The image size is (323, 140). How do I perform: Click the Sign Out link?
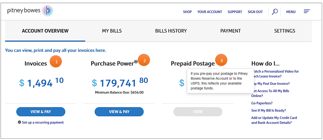[255, 12]
